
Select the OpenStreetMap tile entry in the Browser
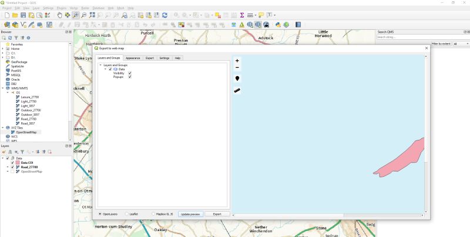(x=26, y=132)
